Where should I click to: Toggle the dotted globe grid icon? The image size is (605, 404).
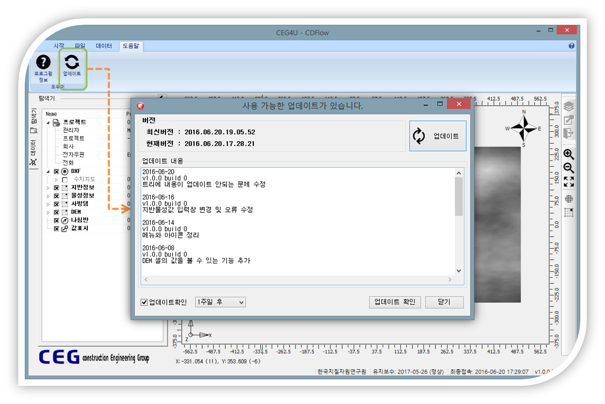click(x=569, y=199)
